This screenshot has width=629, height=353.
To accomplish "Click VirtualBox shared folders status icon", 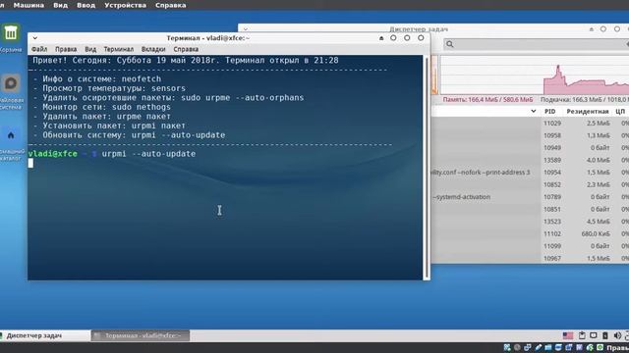I will coord(548,347).
